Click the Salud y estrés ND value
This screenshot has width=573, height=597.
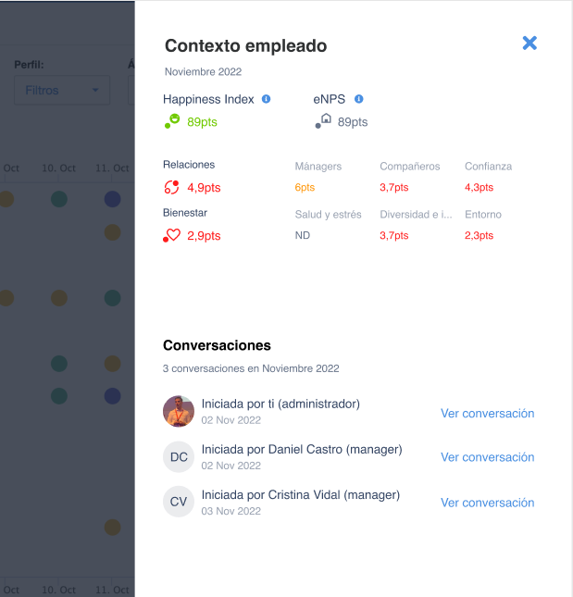pos(303,235)
